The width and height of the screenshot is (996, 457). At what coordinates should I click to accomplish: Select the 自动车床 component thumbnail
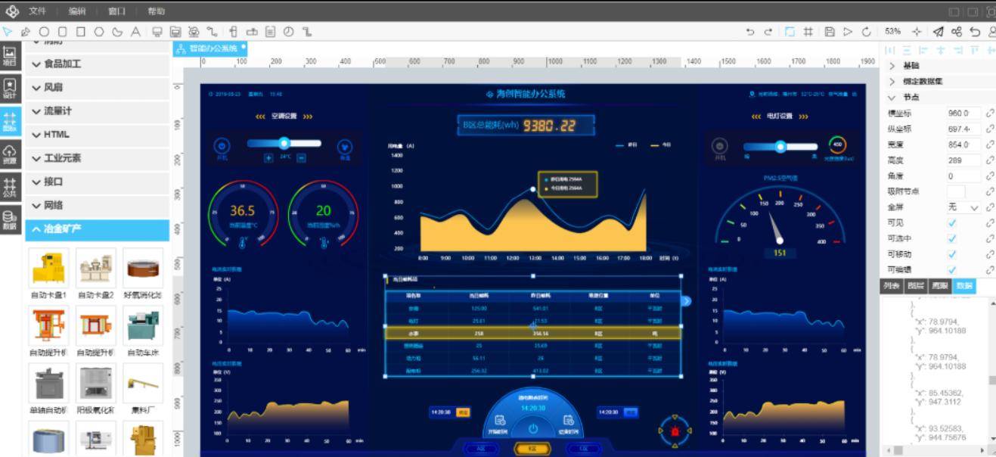pyautogui.click(x=143, y=326)
